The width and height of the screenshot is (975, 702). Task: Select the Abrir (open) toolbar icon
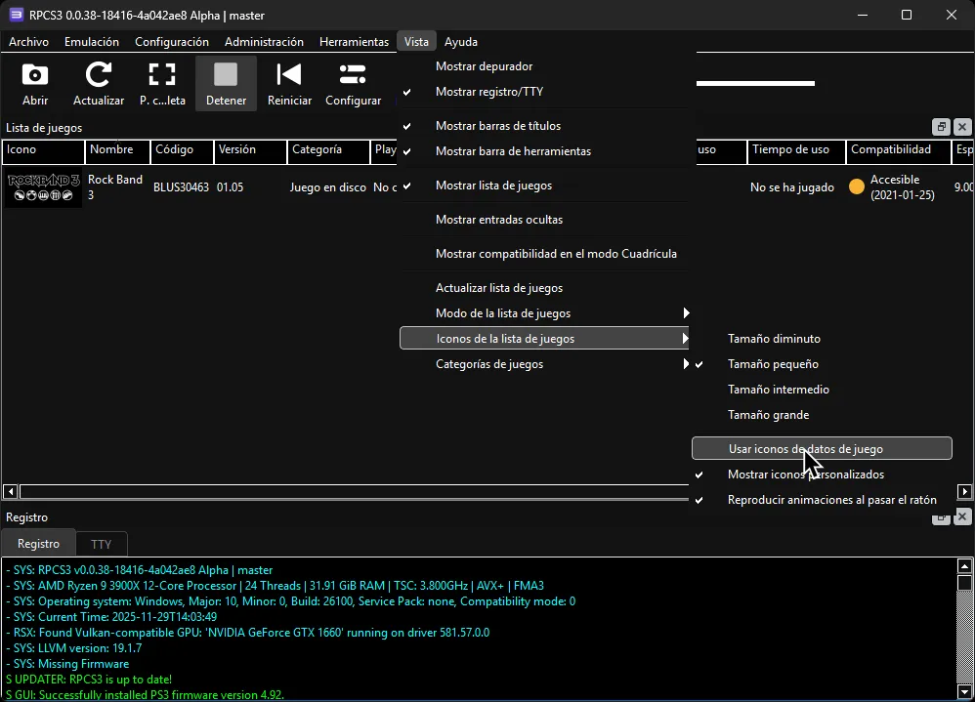[x=34, y=82]
